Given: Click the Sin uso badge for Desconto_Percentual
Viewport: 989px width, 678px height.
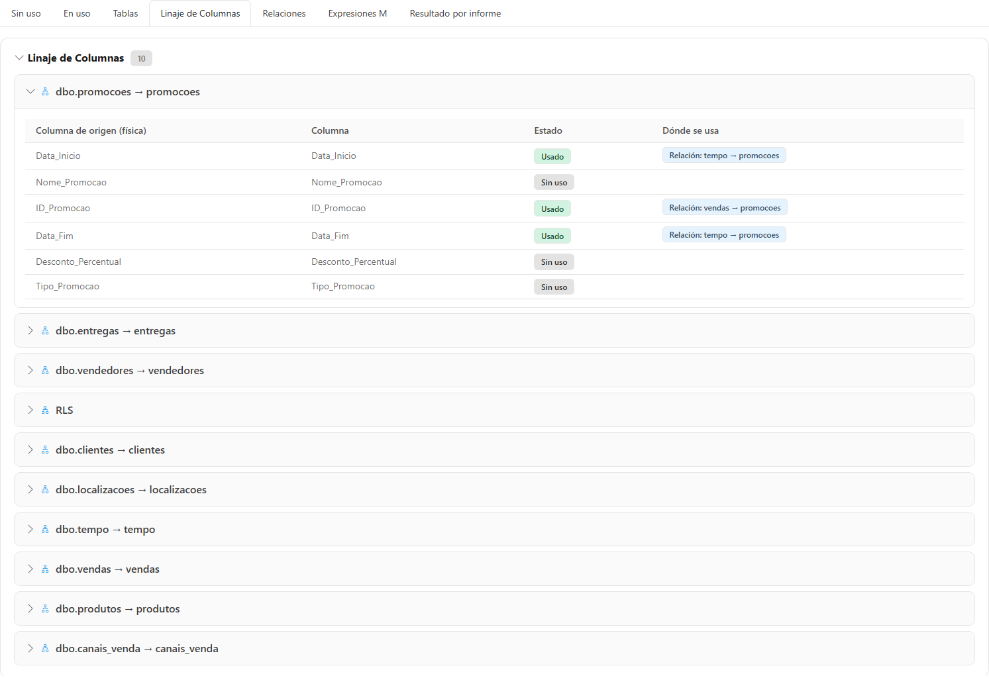Looking at the screenshot, I should 554,262.
